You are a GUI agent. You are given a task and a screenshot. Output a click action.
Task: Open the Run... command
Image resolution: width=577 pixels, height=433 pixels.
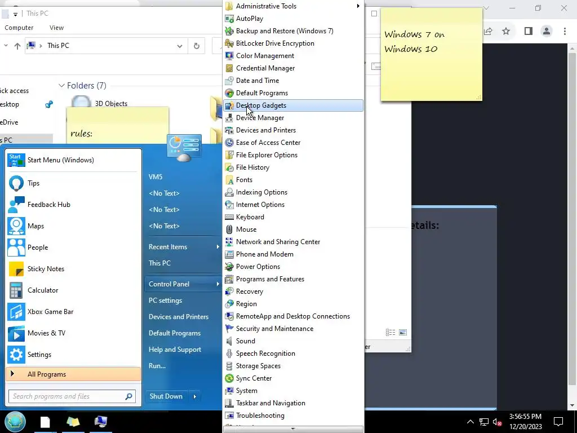click(x=157, y=365)
